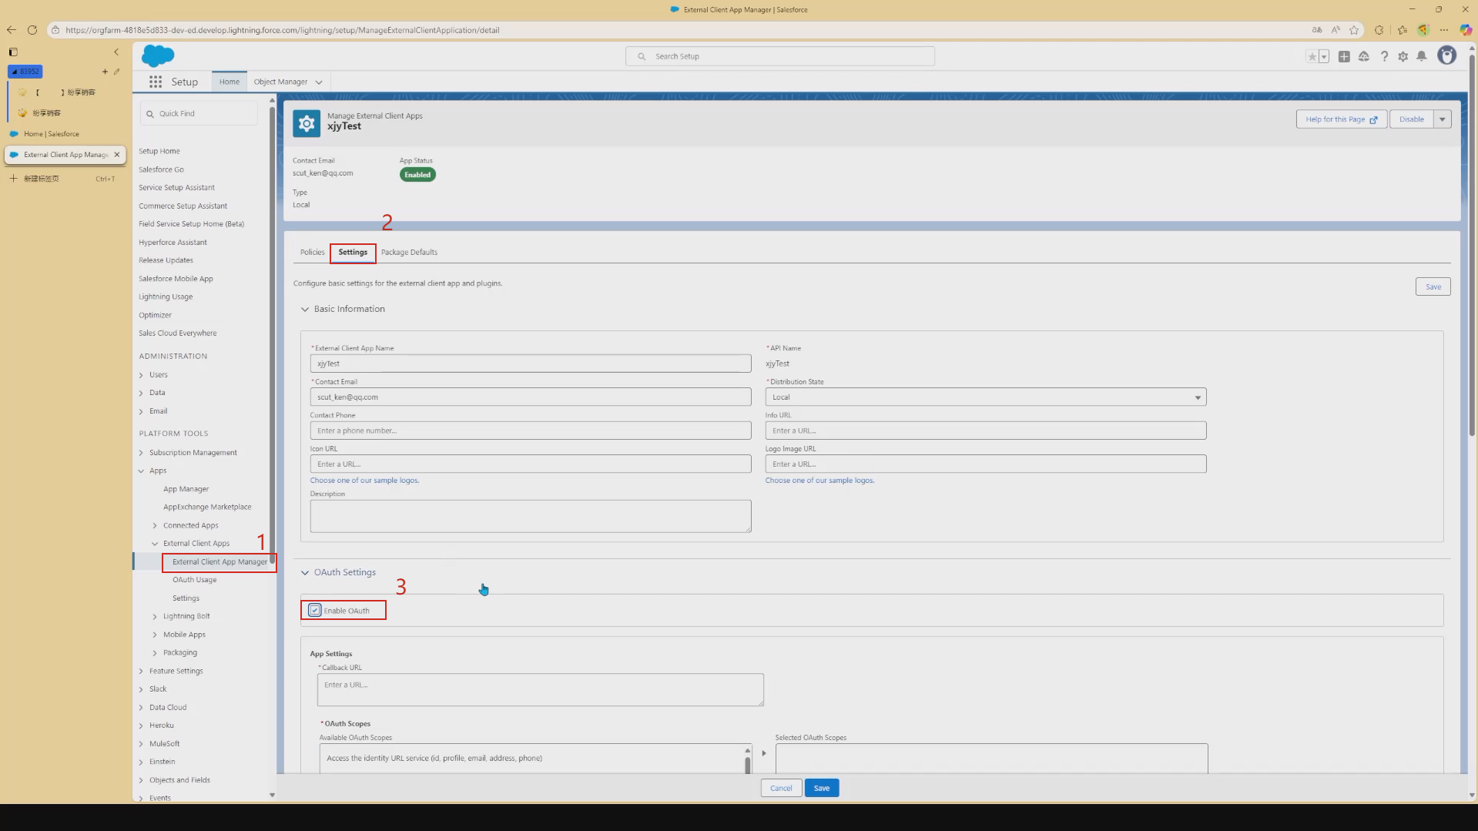The height and width of the screenshot is (831, 1478).
Task: Collapse the 83952 tab group label
Action: pyautogui.click(x=25, y=72)
